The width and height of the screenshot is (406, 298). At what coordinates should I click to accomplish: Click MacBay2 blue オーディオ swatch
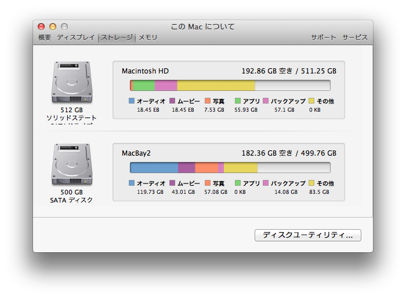pos(132,183)
